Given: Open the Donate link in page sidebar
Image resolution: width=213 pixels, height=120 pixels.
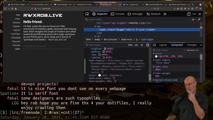Looking at the screenshot, I should pos(16,45).
